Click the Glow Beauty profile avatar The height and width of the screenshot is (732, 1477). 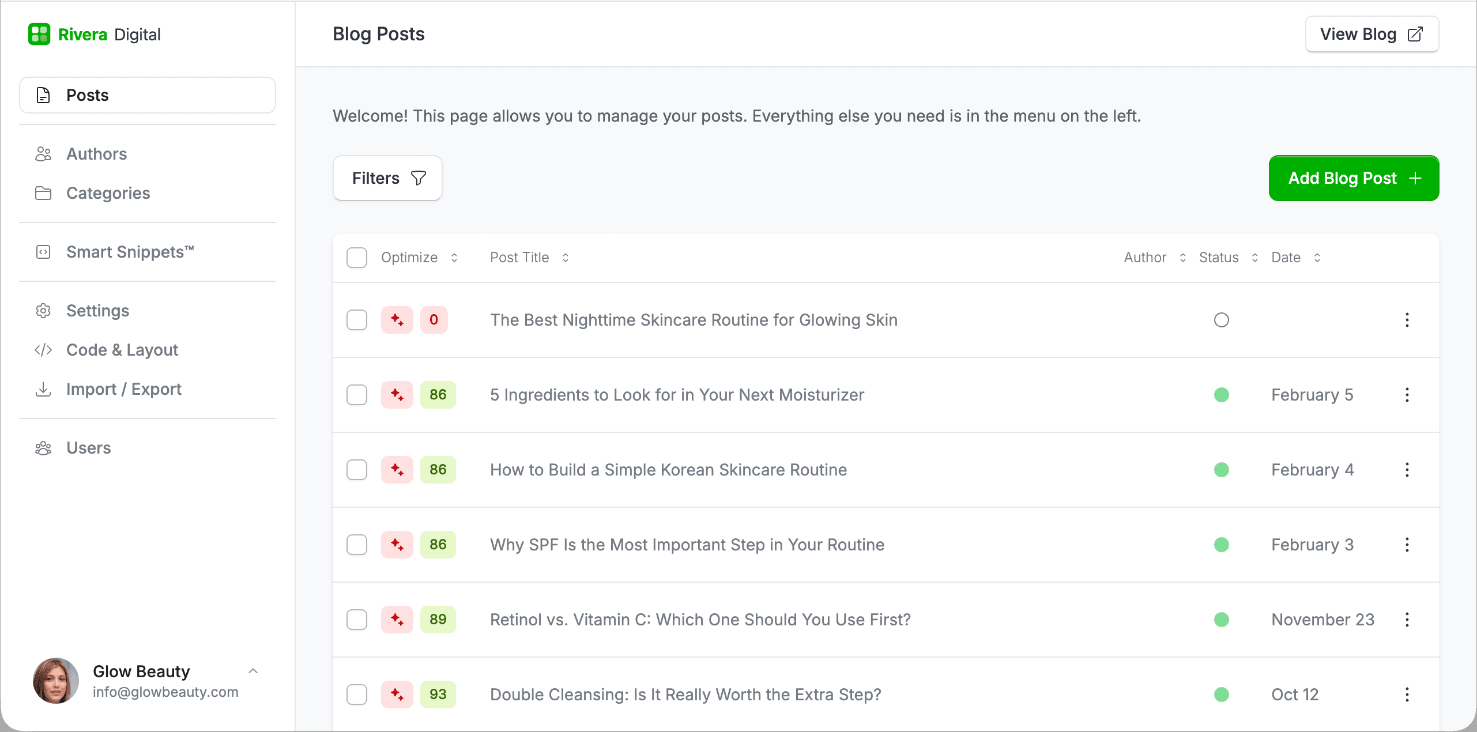click(56, 681)
